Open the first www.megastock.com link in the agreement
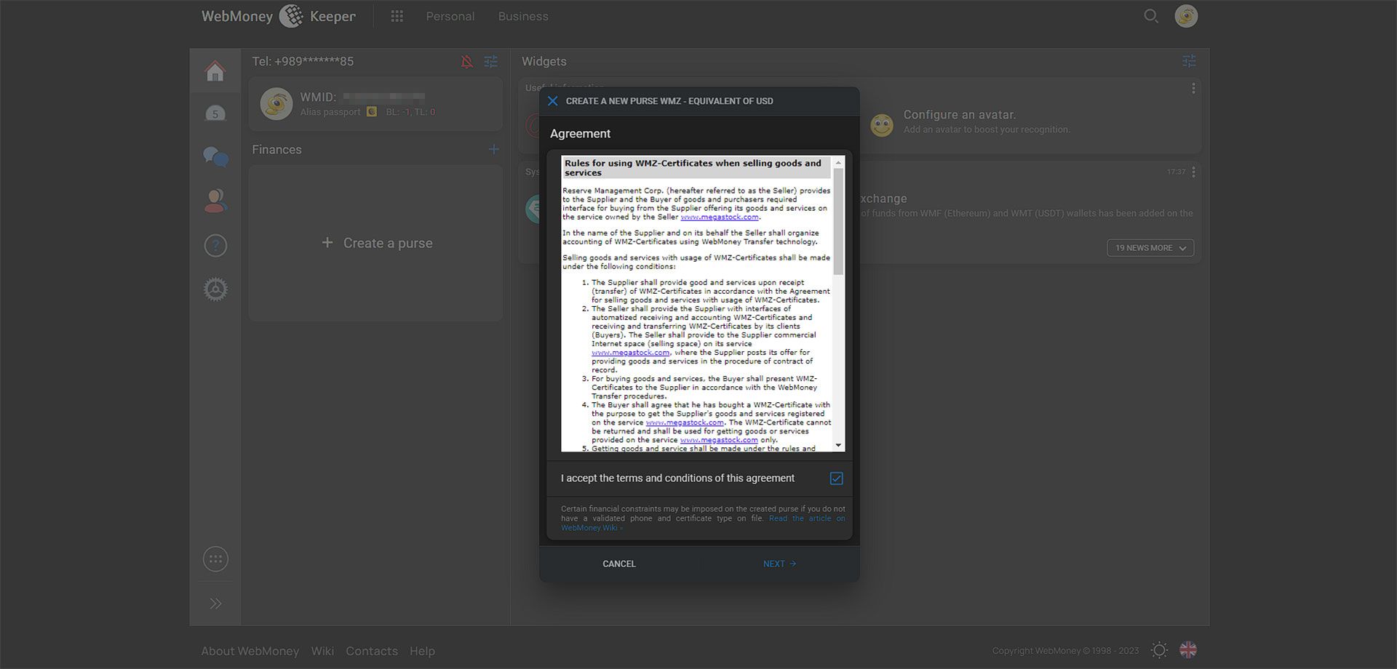Screen dimensions: 1397x669 pos(719,217)
